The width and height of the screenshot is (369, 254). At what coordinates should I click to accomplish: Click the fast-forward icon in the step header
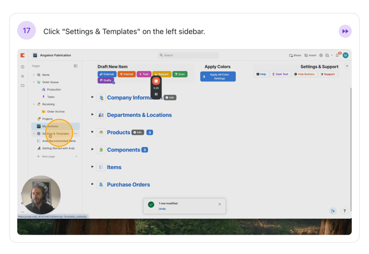[345, 31]
